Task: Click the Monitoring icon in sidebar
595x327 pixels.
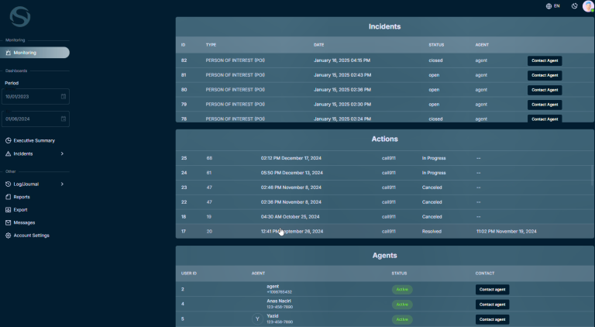Action: (x=8, y=53)
